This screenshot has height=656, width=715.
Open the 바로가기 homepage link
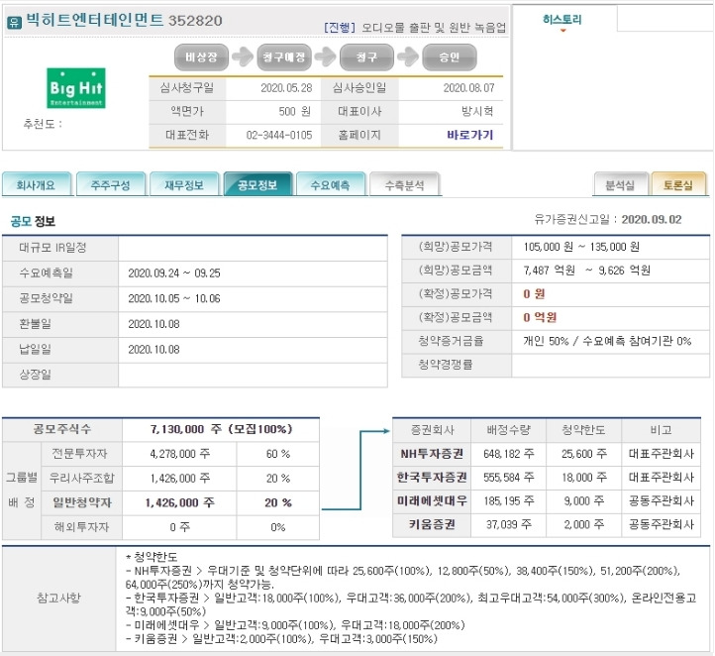coord(470,135)
